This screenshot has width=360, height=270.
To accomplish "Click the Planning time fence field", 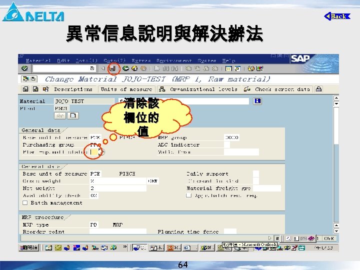I will coord(230,231).
